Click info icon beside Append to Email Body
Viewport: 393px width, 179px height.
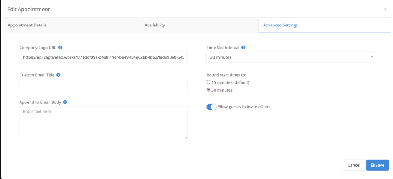click(x=65, y=102)
